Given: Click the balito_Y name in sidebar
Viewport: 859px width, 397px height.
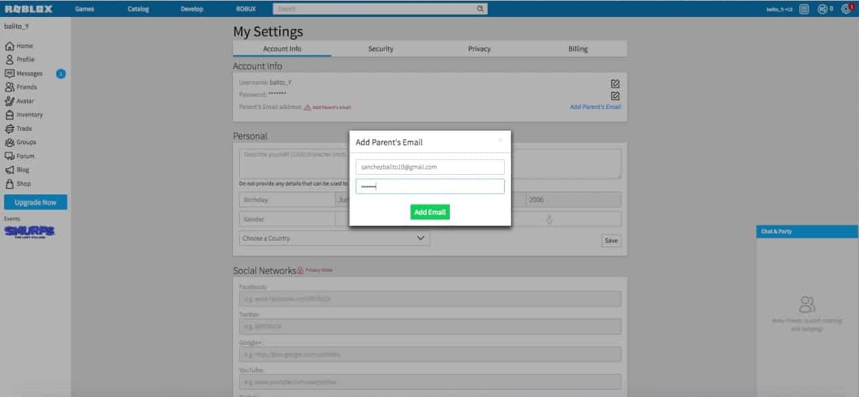Looking at the screenshot, I should click(16, 26).
